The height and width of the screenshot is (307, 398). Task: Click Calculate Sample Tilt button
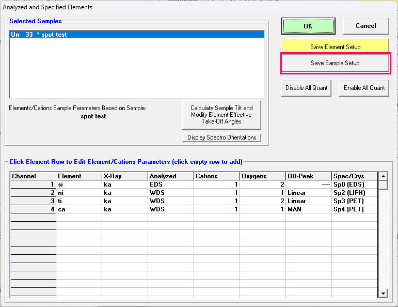(221, 115)
